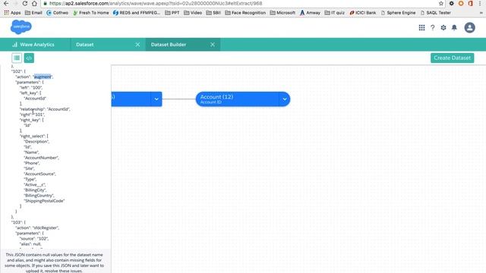The image size is (486, 273).
Task: Close the Dataset tab
Action: click(x=137, y=45)
